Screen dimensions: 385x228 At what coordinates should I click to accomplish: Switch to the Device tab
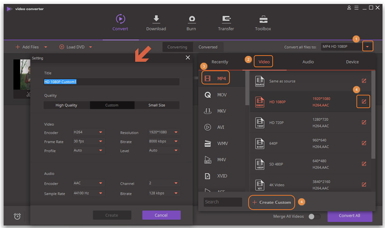point(352,62)
